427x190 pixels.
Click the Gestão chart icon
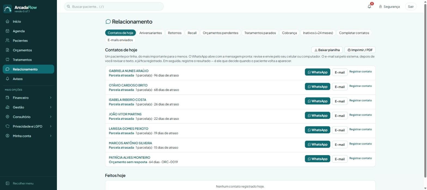pos(8,107)
